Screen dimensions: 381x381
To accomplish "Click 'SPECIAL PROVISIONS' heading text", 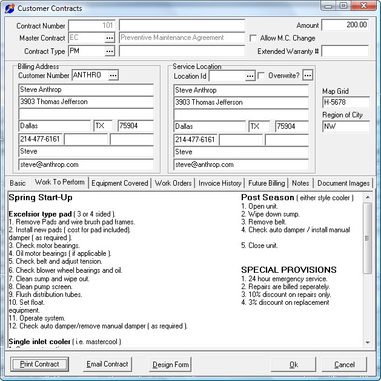I will [x=289, y=270].
